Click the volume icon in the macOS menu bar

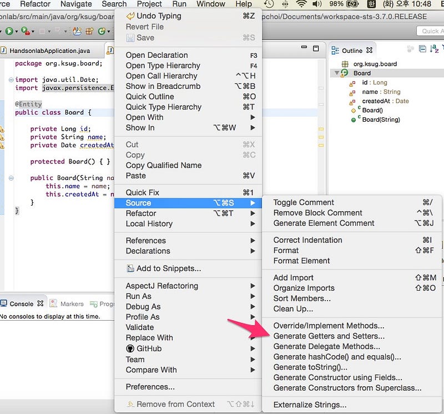[317, 4]
